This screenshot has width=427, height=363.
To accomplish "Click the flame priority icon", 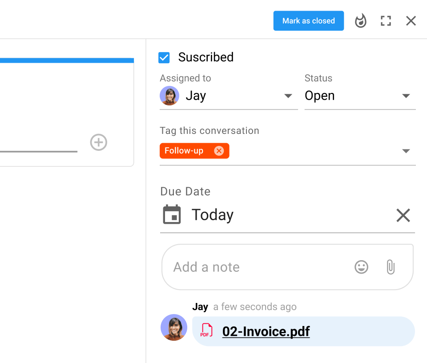I will click(361, 21).
